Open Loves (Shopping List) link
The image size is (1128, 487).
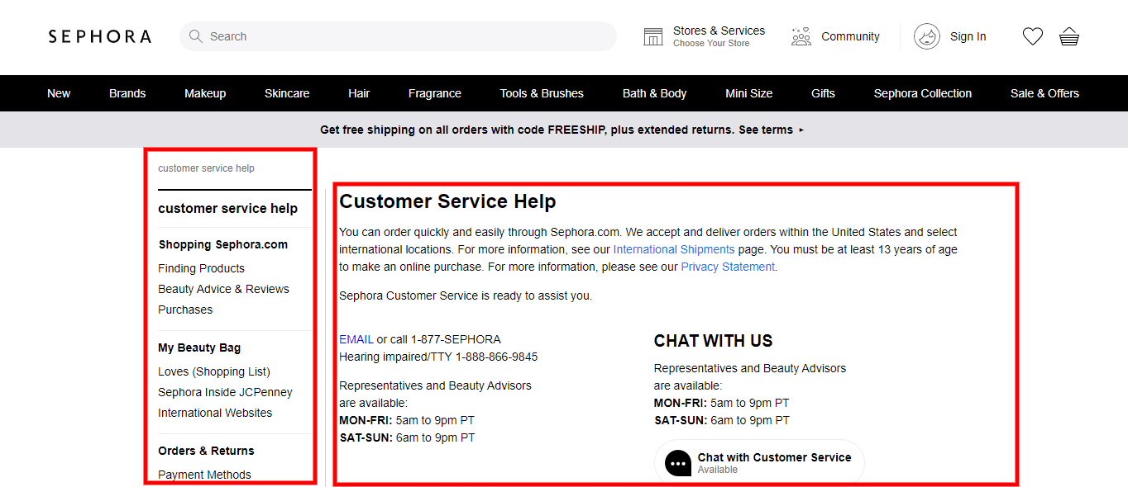(214, 371)
